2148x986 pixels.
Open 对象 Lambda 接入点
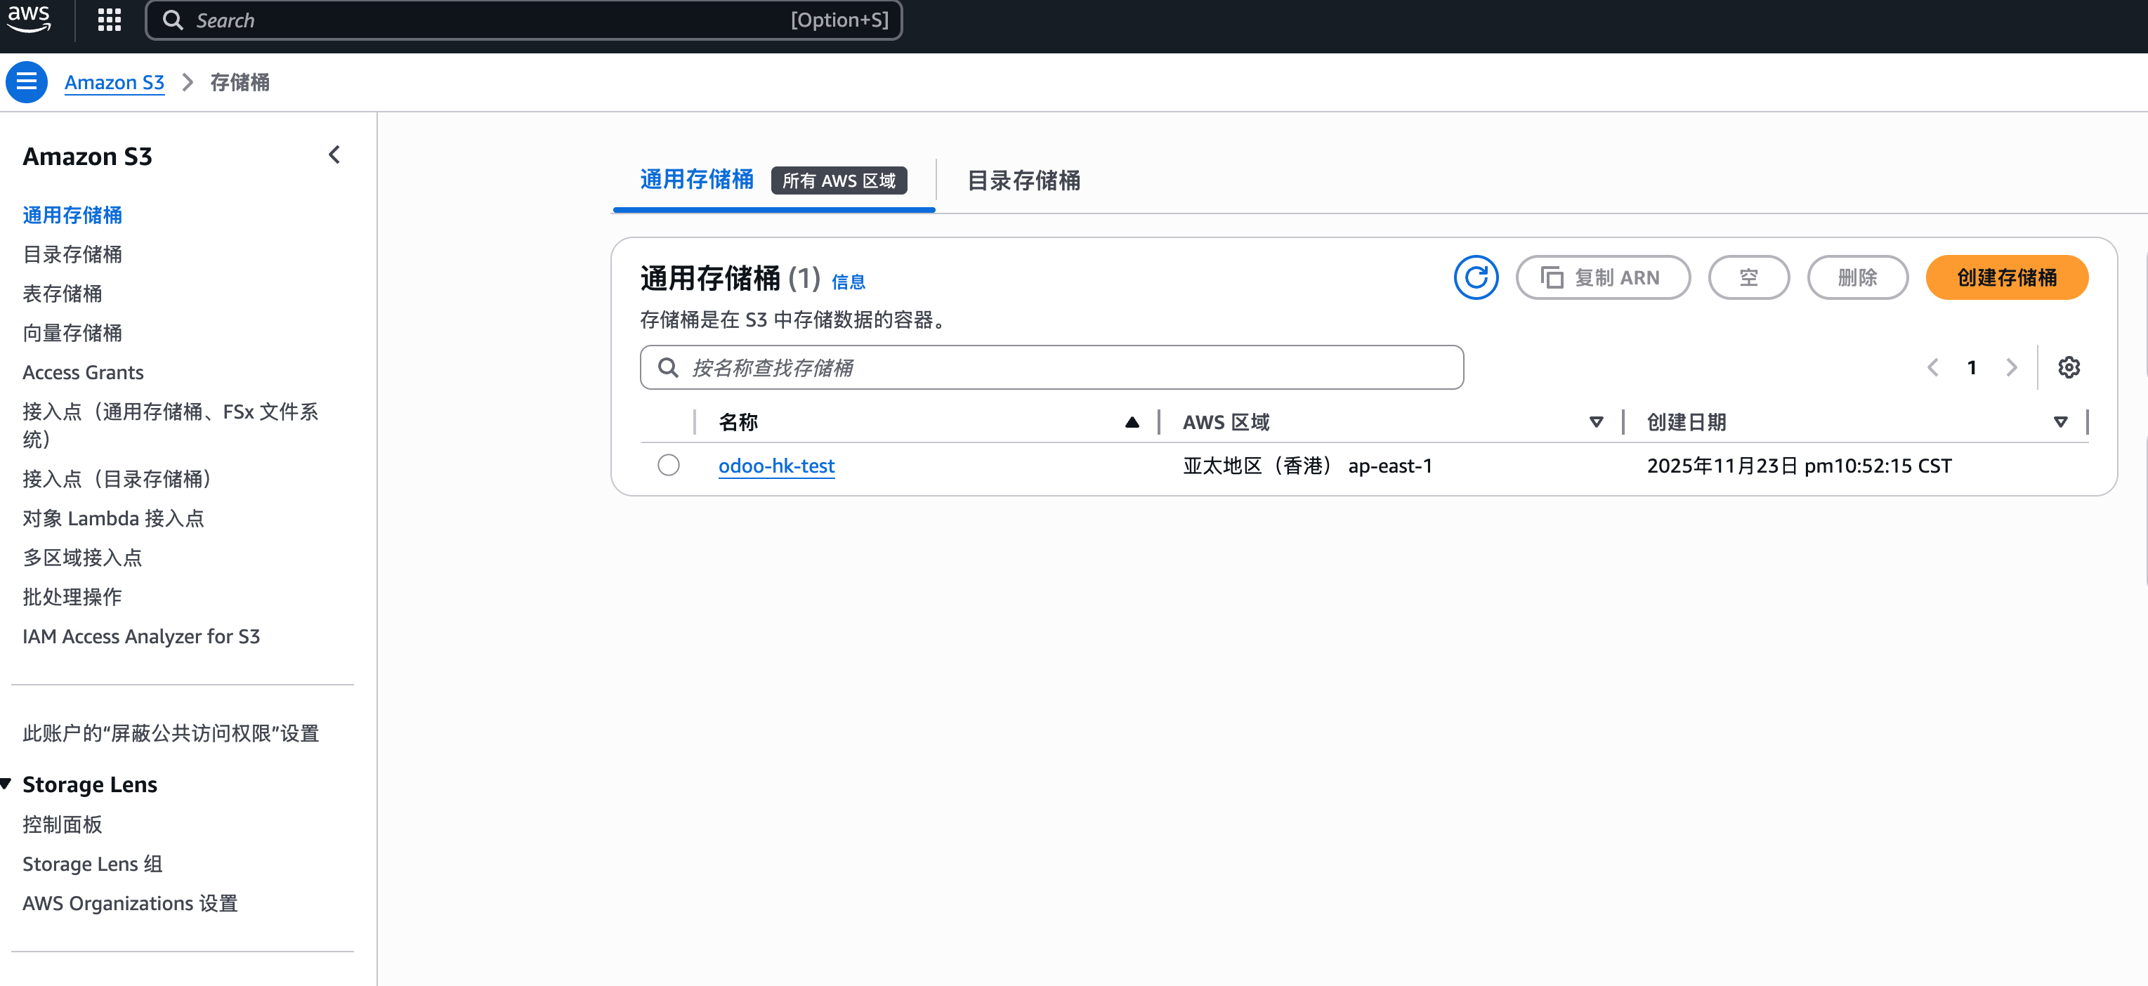(113, 518)
